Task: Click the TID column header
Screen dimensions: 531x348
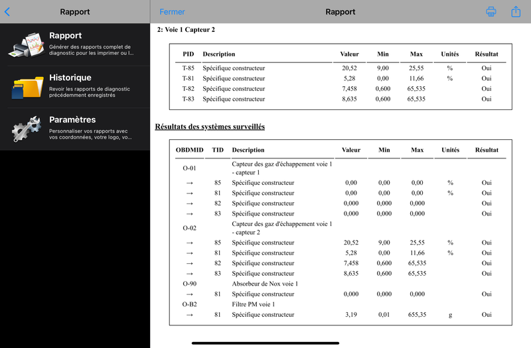Action: pos(218,150)
